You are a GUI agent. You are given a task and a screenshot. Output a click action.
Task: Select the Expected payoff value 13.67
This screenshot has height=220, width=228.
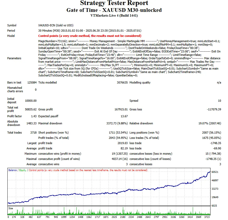point(124,116)
